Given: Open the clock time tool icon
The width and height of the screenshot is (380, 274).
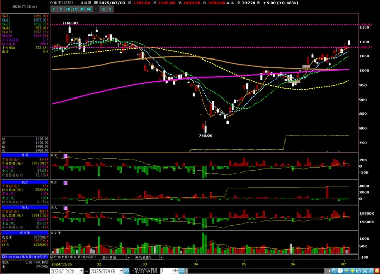Looking at the screenshot, I should (340, 271).
